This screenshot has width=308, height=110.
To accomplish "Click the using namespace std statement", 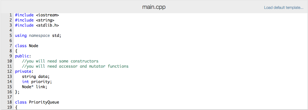I will pyautogui.click(x=38, y=36).
